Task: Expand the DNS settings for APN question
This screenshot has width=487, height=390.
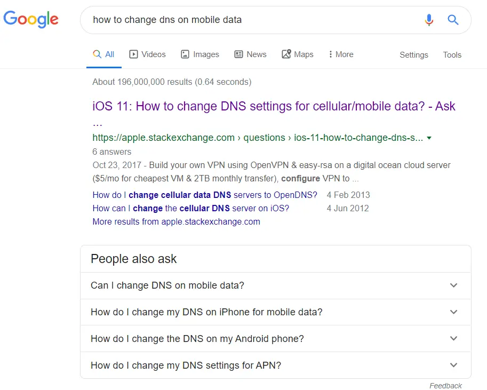Action: click(x=275, y=365)
